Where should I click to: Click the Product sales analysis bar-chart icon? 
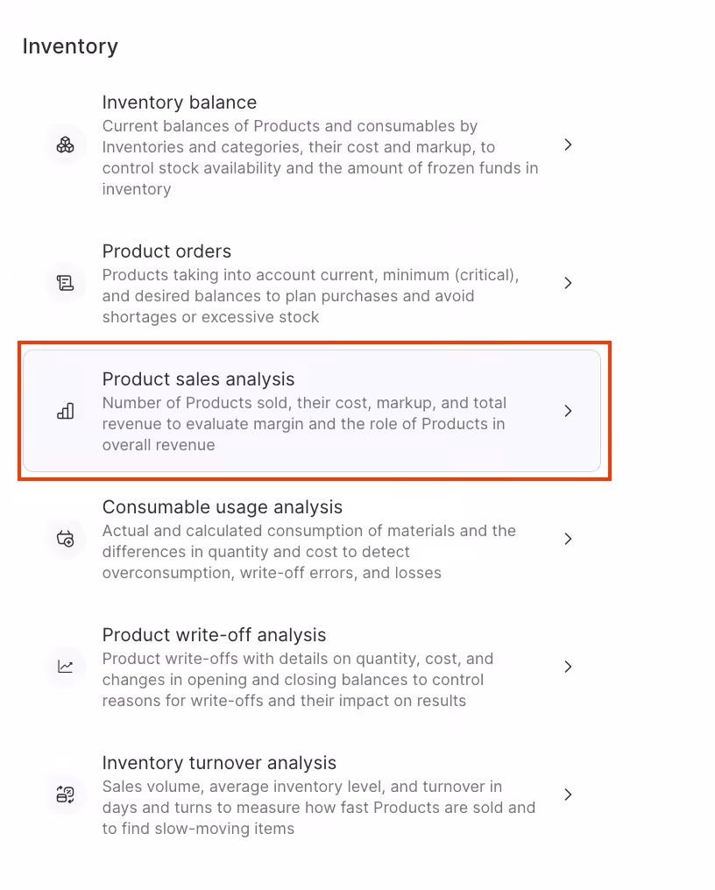66,411
